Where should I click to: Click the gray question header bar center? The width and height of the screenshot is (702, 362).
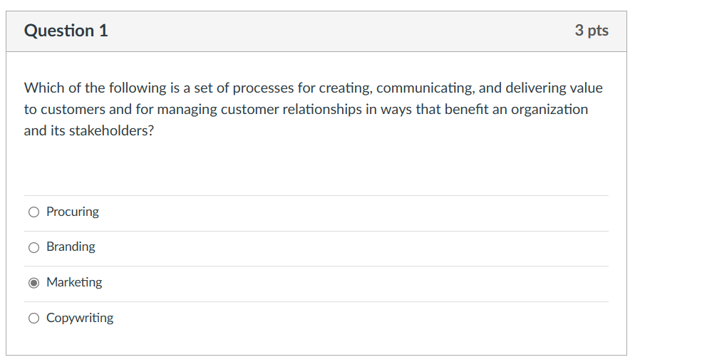click(x=316, y=31)
